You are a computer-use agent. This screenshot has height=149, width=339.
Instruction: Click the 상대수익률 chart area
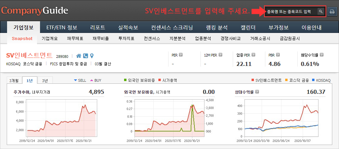pos(281,118)
